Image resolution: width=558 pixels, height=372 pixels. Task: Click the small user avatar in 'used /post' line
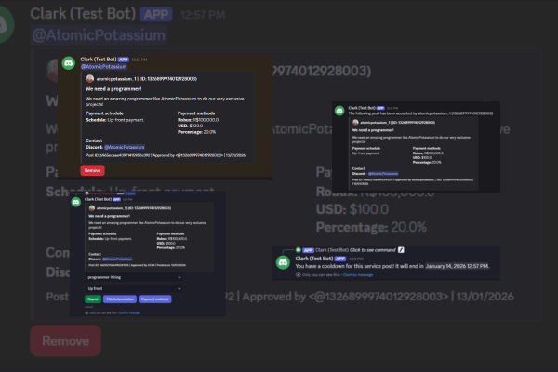click(x=86, y=193)
